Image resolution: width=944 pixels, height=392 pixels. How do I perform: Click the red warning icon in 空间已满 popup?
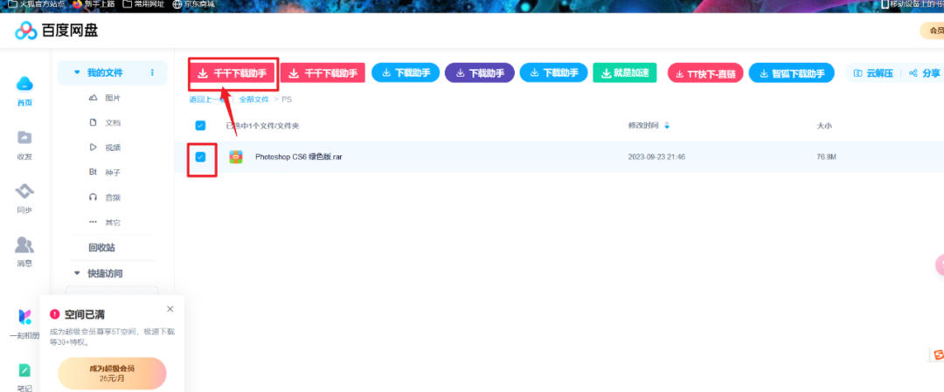point(55,313)
